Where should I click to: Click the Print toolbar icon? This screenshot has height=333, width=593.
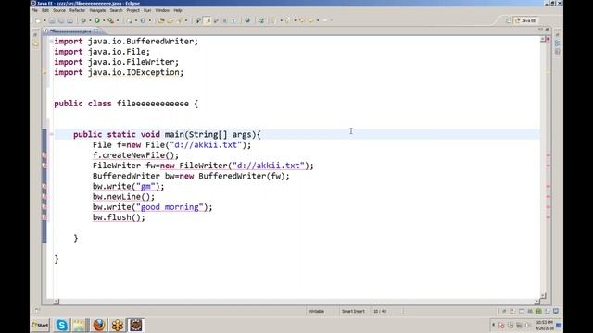pos(69,20)
